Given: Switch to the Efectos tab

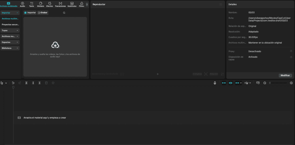Looking at the screenshot, I should (50, 5).
